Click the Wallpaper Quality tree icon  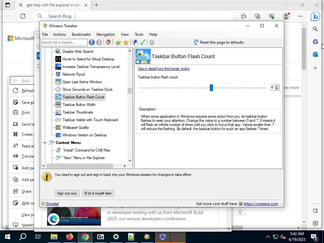coord(58,127)
